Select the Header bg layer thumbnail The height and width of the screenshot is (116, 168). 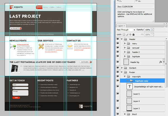(126, 62)
